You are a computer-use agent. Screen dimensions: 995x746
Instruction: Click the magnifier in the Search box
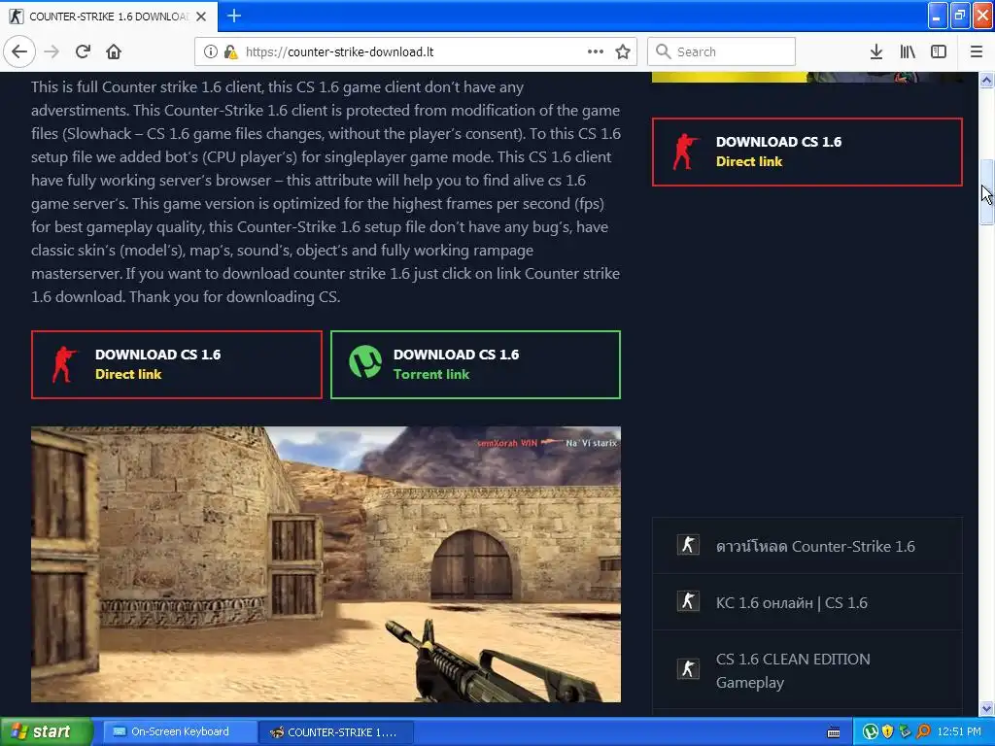click(663, 51)
